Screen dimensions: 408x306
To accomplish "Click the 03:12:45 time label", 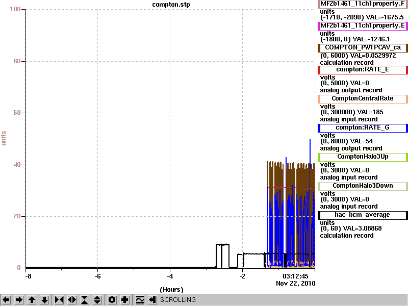I will tap(295, 276).
